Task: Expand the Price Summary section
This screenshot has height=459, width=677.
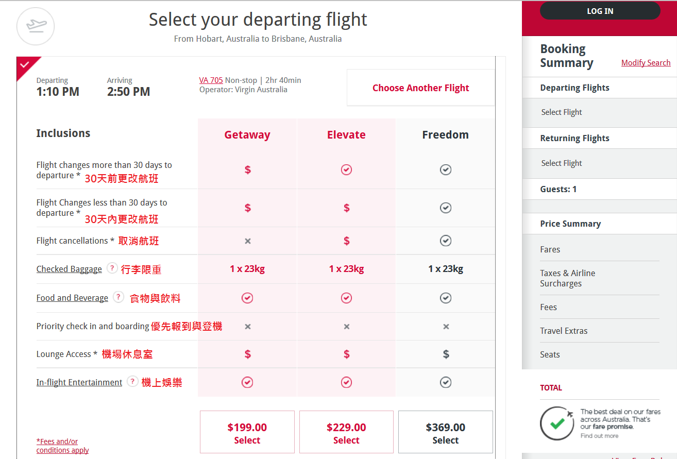Action: tap(570, 224)
